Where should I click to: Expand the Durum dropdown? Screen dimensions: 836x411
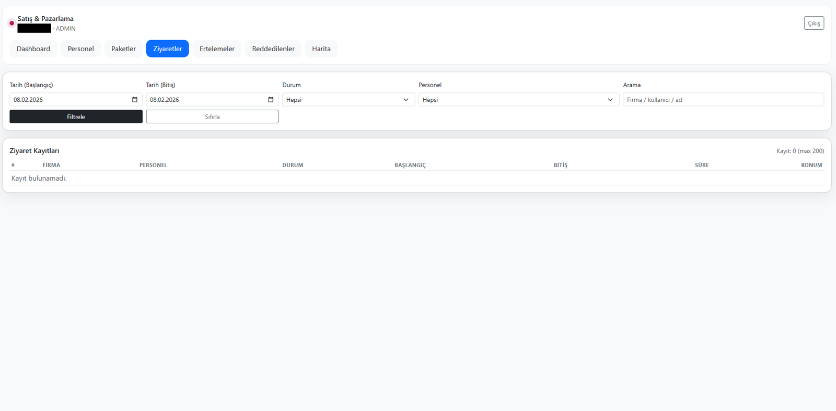(348, 100)
